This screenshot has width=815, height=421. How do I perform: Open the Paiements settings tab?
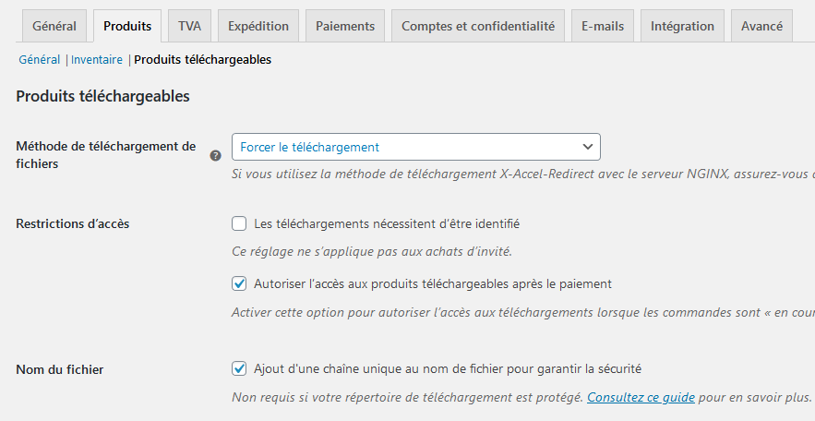[345, 26]
